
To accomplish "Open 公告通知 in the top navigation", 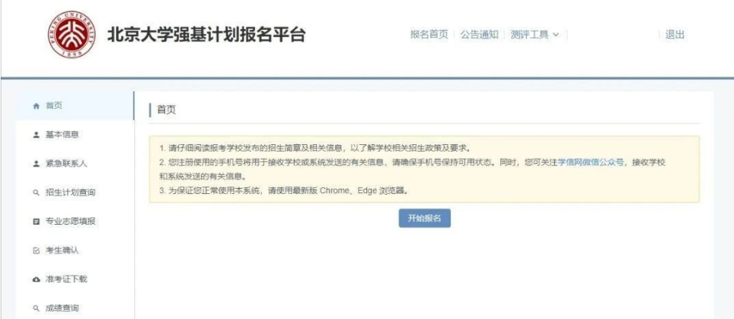I will tap(479, 35).
